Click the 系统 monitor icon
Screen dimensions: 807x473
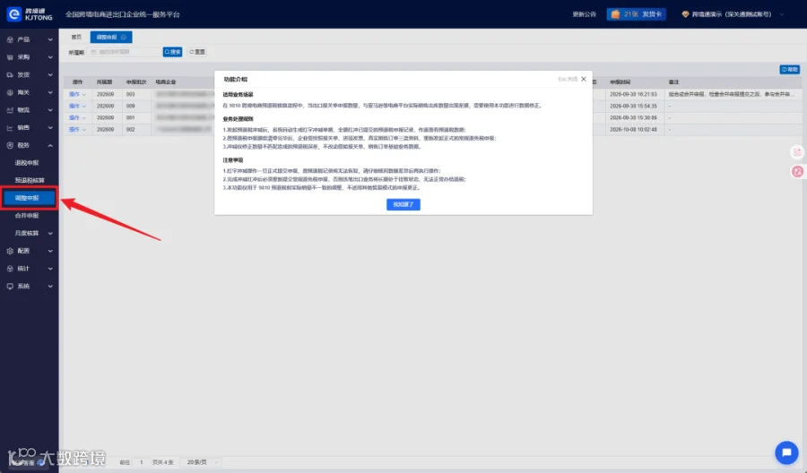10,287
